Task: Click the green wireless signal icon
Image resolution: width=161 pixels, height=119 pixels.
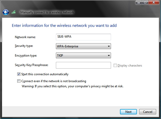Action: click(14, 12)
